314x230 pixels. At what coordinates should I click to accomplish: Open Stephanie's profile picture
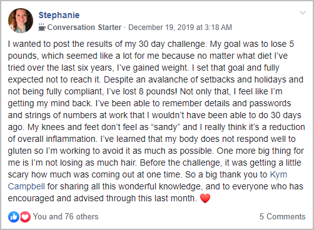[21, 21]
